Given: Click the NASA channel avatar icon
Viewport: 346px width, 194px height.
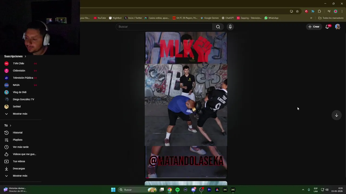Looking at the screenshot, I should click(6, 85).
